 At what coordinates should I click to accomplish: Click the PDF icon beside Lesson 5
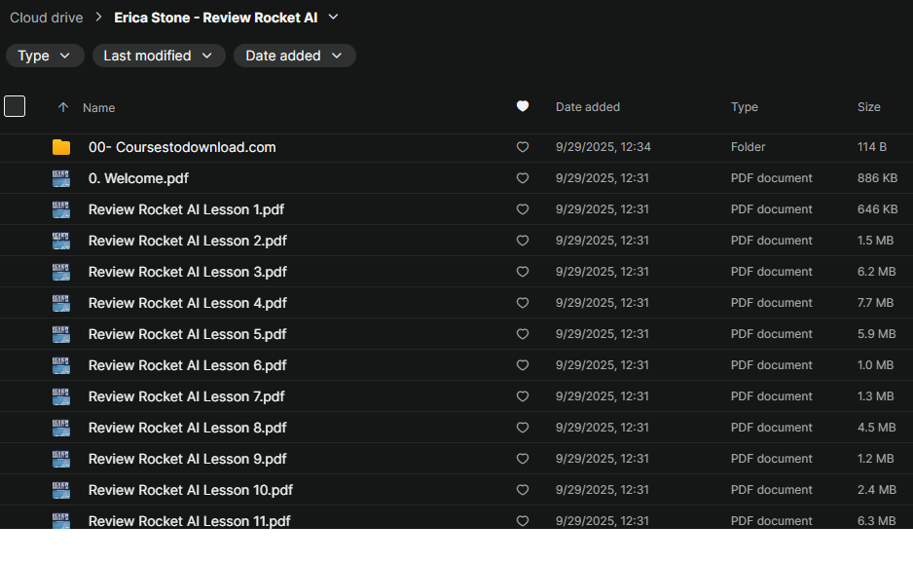(x=61, y=334)
